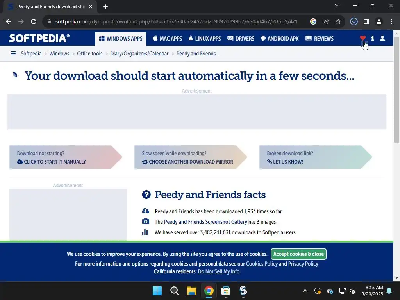400x300 pixels.
Task: Open Privacy Policy link
Action: pyautogui.click(x=303, y=264)
